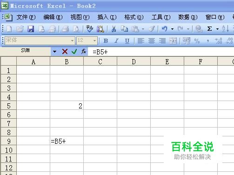Open the font size 12 dropdown
The height and width of the screenshot is (175, 234).
pyautogui.click(x=94, y=40)
